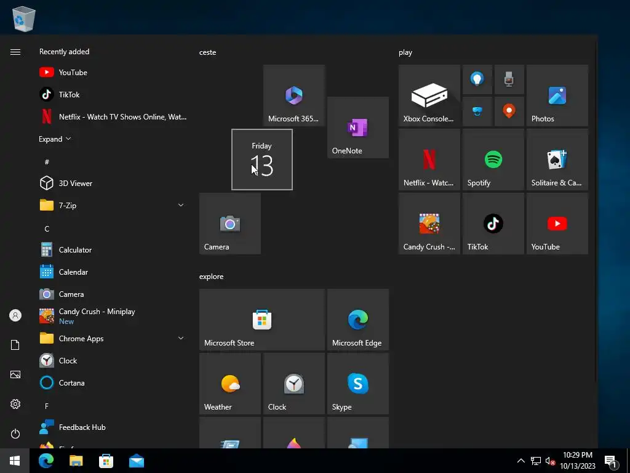Open Mail from taskbar
Image resolution: width=630 pixels, height=473 pixels.
(x=137, y=461)
